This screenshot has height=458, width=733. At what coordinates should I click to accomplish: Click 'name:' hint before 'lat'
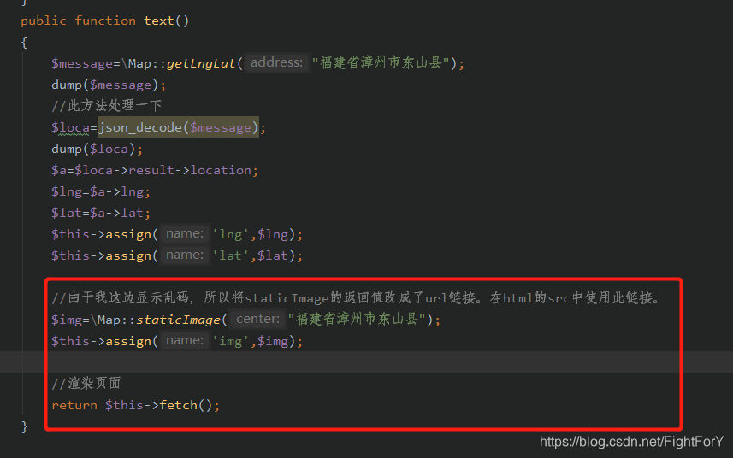(x=185, y=255)
